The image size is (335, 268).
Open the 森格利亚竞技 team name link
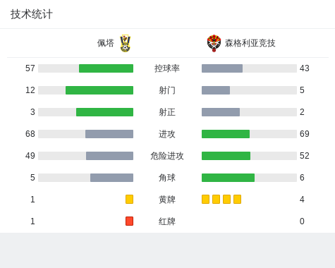point(250,43)
